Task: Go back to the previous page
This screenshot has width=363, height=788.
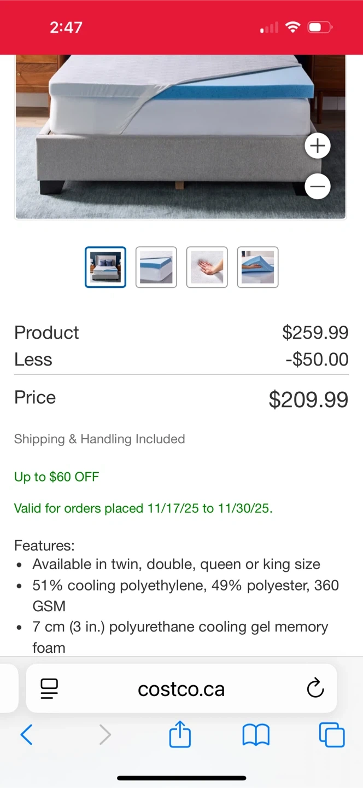Action: 26,735
